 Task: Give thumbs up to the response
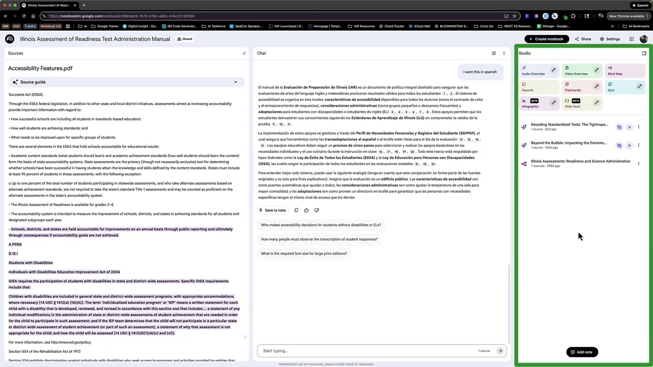(307, 210)
